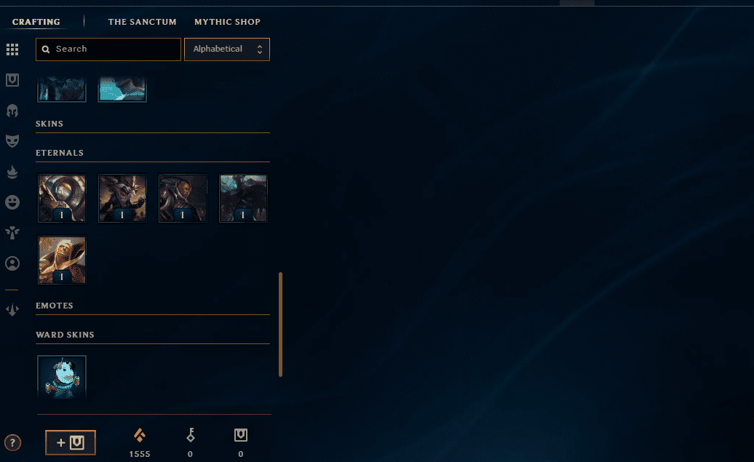Filter by chests icon in sidebar
Viewport: 754px width, 462px height.
click(12, 80)
